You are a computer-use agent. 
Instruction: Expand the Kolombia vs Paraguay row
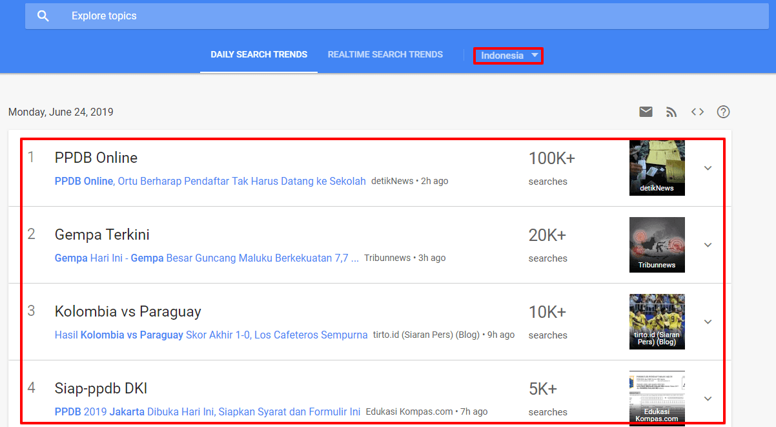point(708,322)
